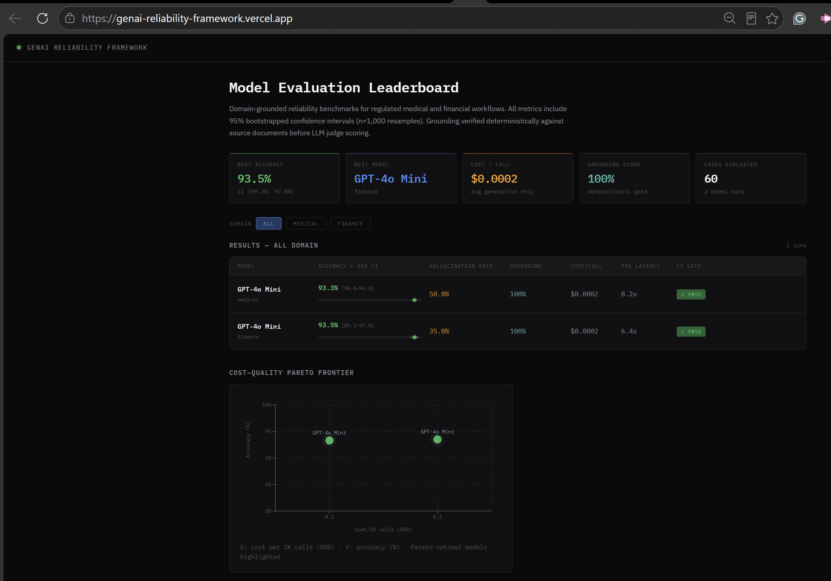The image size is (831, 581).
Task: Click the finance row accuracy CI bar marker
Action: [415, 337]
